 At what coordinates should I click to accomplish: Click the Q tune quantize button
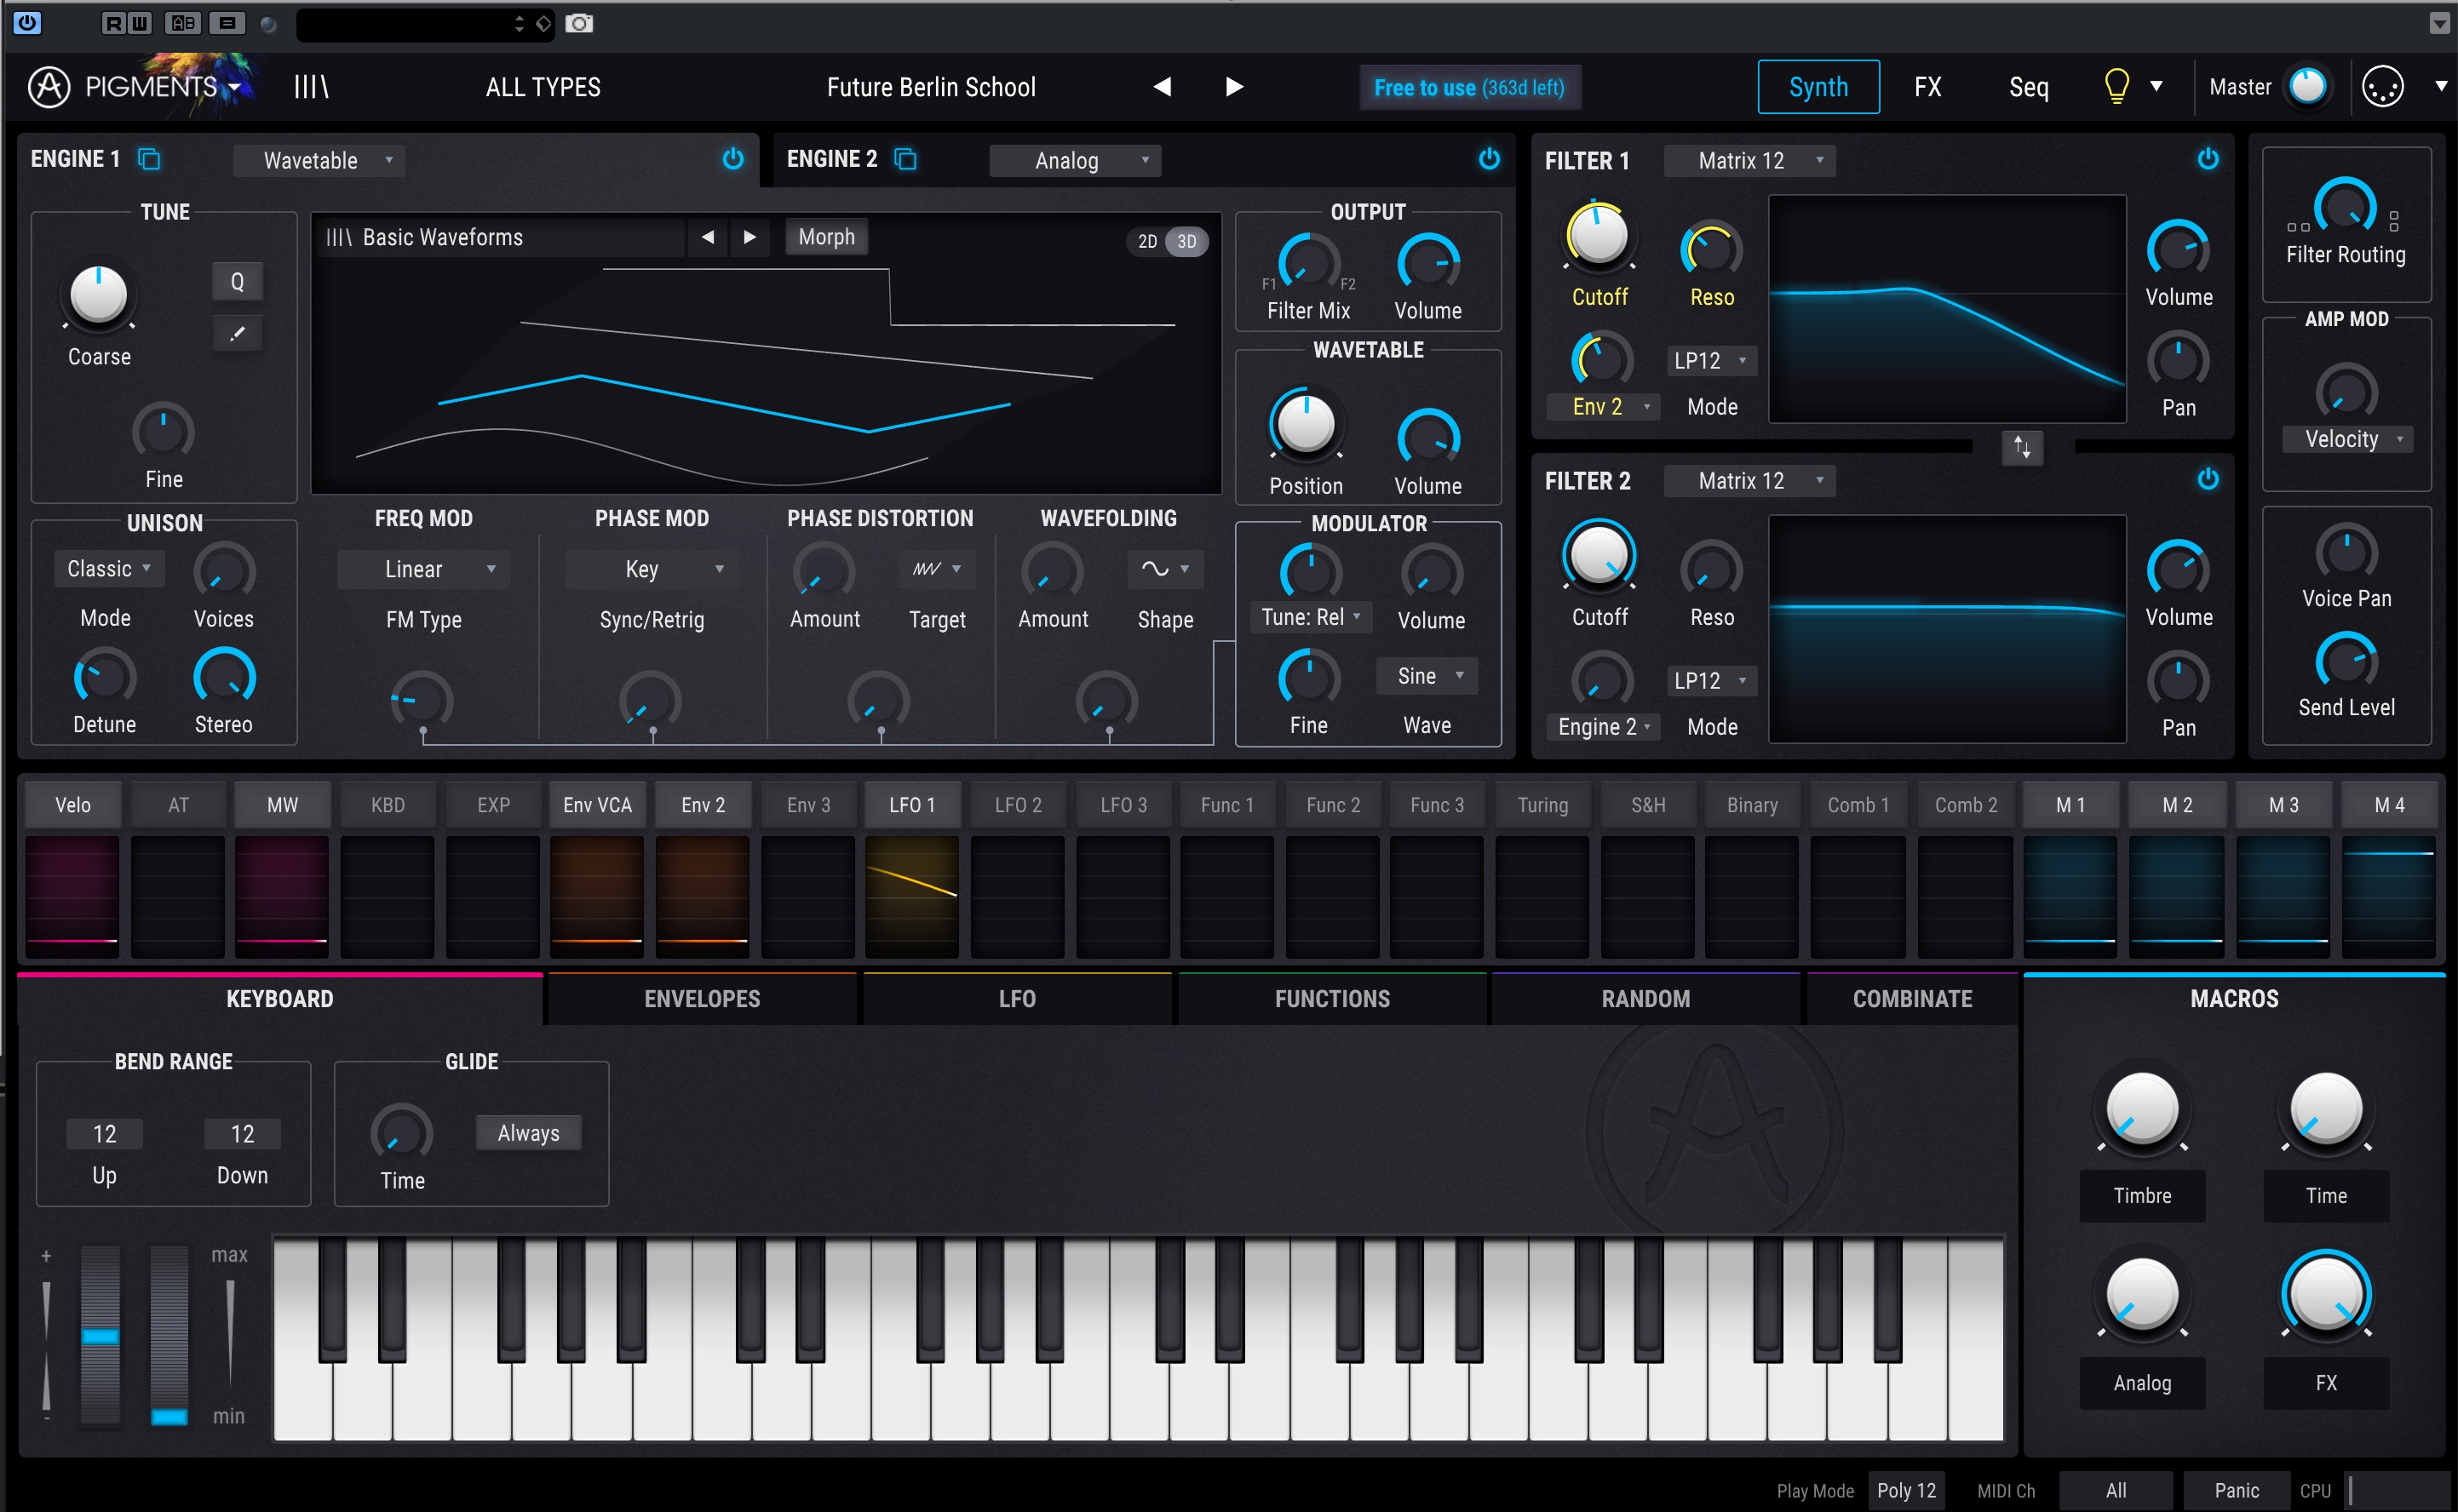237,282
